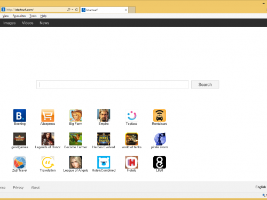Switch to Images search
267x200 pixels.
coord(10,23)
